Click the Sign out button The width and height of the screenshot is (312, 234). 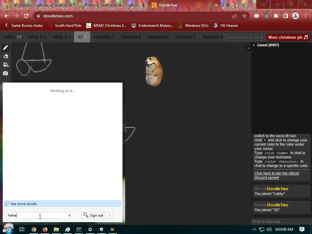tap(94, 215)
